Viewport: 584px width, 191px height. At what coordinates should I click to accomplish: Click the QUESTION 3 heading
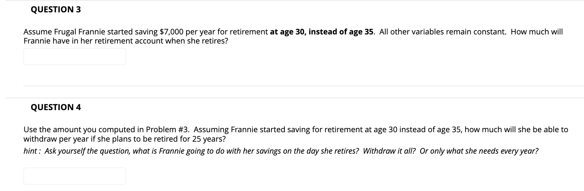pos(56,9)
